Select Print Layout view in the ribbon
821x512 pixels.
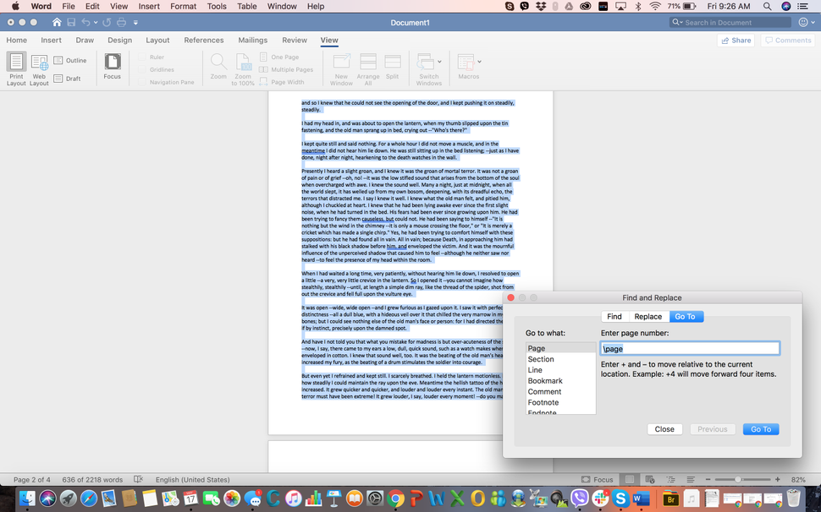coord(15,67)
